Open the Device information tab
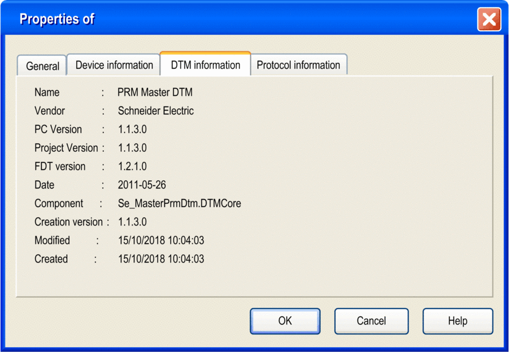This screenshot has height=352, width=509. [x=114, y=65]
